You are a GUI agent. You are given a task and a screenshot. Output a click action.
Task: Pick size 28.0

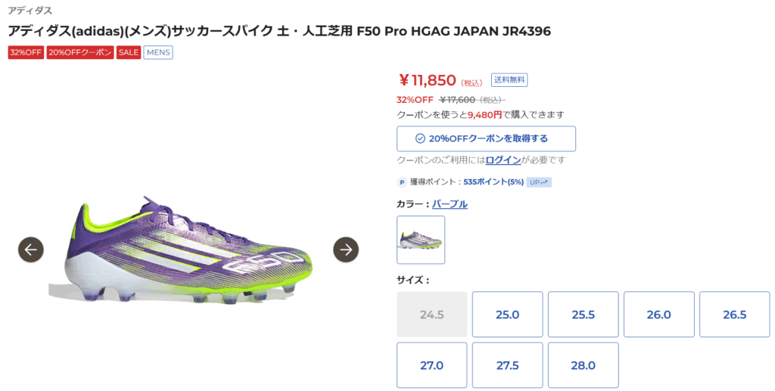tap(583, 365)
